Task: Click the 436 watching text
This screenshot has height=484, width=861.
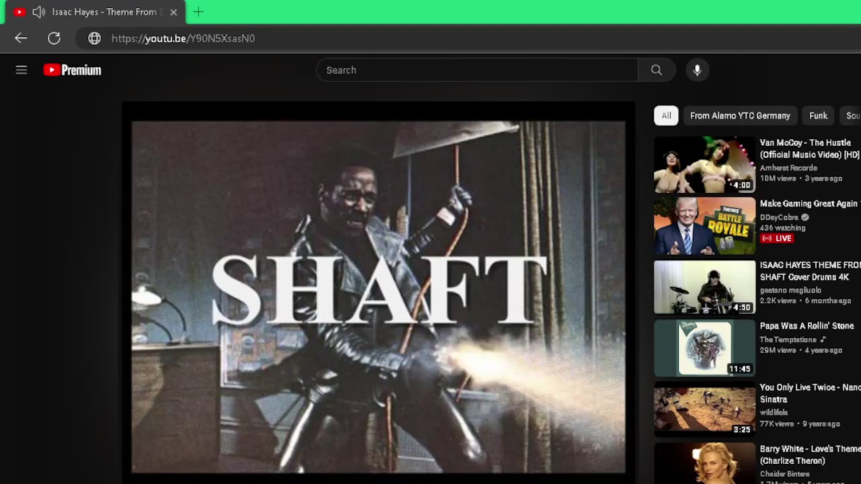Action: (782, 228)
